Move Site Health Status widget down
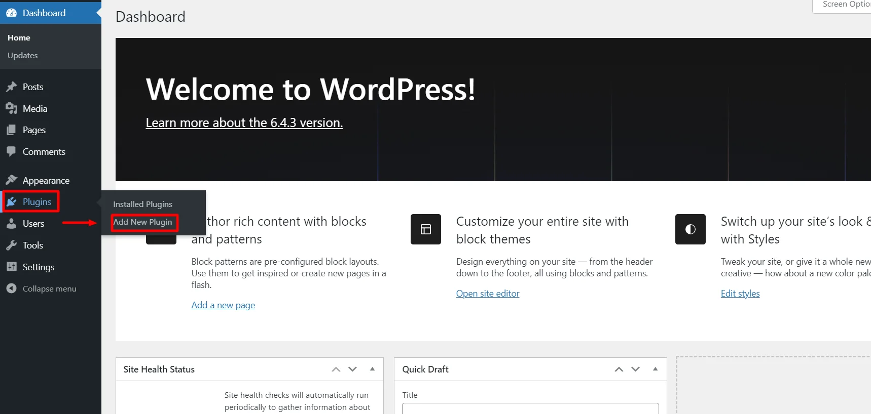 click(353, 369)
